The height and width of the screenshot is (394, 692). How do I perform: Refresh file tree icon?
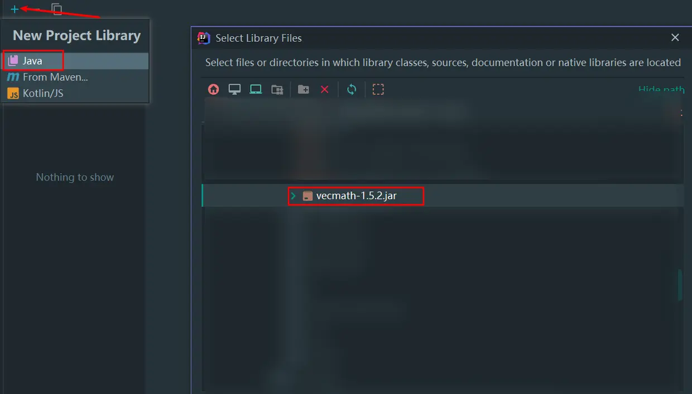coord(352,89)
